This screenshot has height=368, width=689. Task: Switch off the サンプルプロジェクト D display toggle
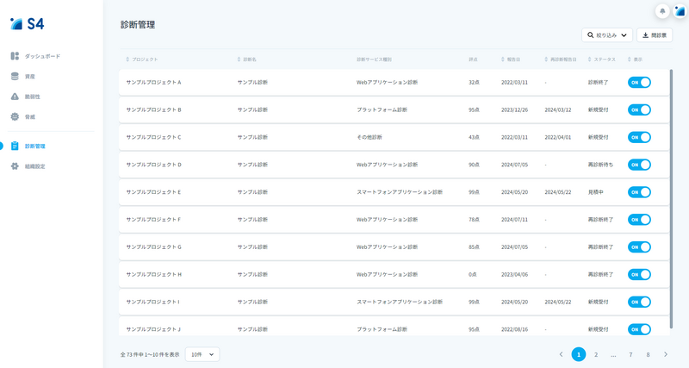[x=639, y=165]
